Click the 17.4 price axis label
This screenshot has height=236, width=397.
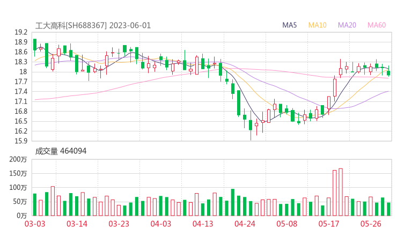(21, 91)
